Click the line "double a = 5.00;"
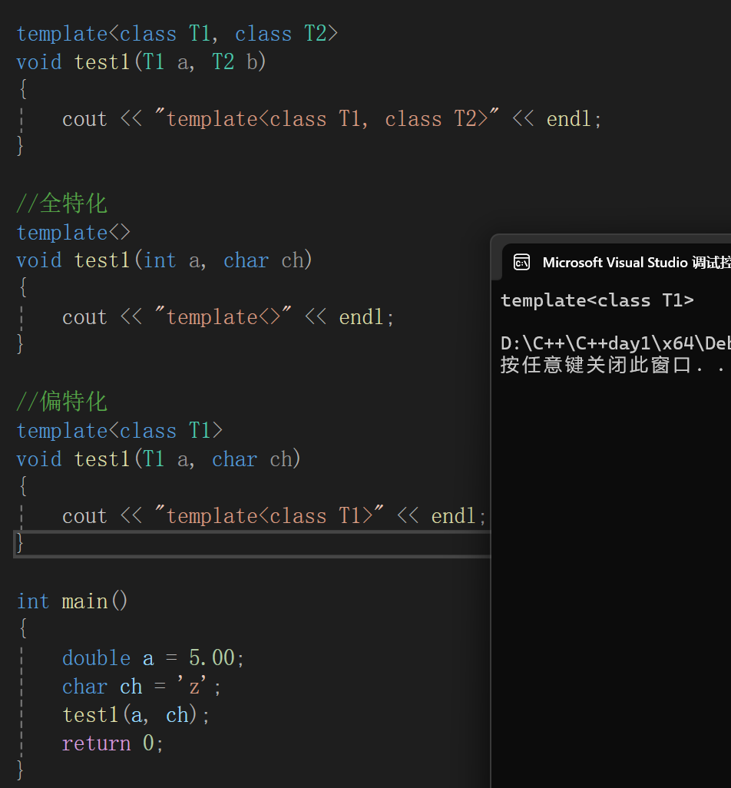This screenshot has width=731, height=788. pyautogui.click(x=154, y=657)
